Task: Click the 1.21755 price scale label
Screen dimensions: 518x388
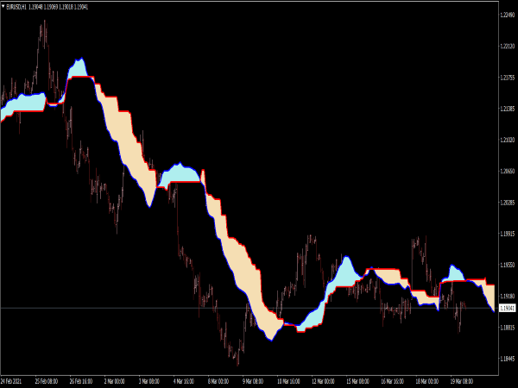Action: (x=508, y=78)
